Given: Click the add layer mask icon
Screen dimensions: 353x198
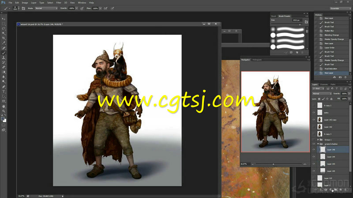Looking at the screenshot, I should (x=326, y=190).
